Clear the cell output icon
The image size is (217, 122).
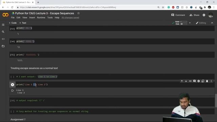coord(13,90)
